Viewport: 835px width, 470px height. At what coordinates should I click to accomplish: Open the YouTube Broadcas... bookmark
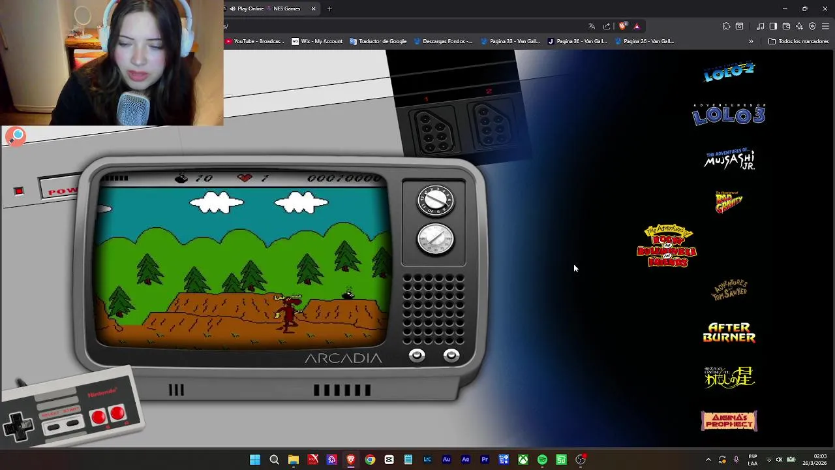click(255, 41)
